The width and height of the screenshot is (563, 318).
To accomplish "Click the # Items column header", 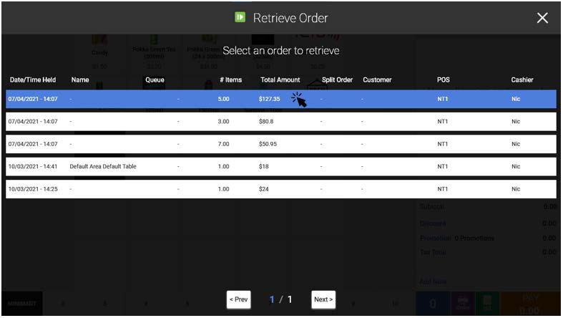I will point(230,79).
